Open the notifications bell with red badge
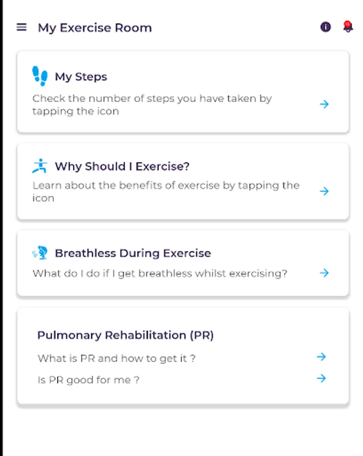The height and width of the screenshot is (456, 363). 348,27
